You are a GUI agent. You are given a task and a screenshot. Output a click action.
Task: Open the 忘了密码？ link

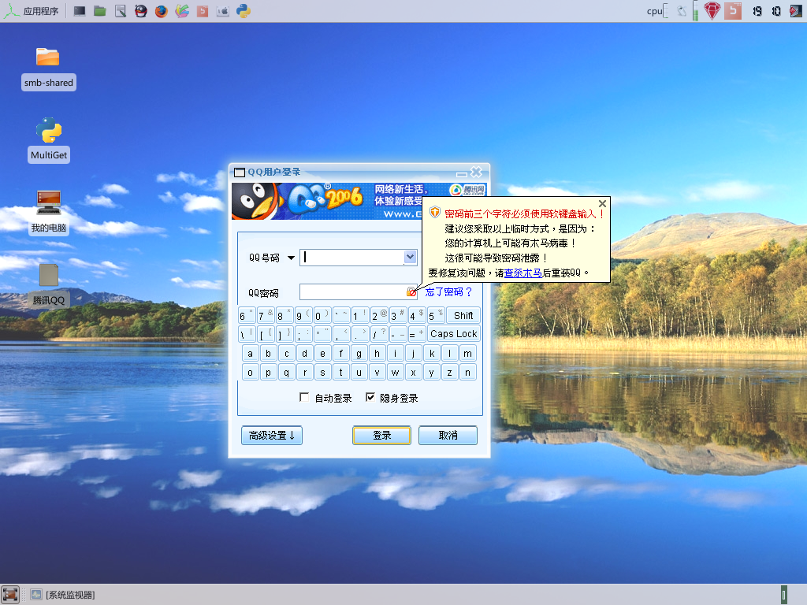448,291
